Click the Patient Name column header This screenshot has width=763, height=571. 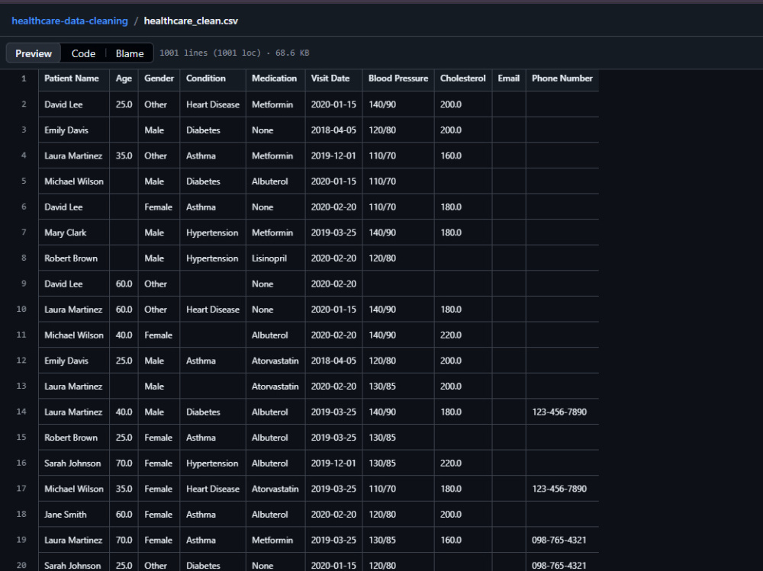coord(72,79)
